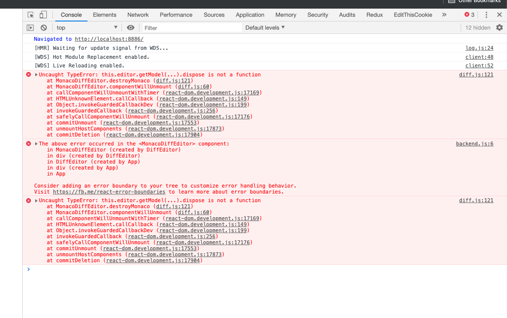
Task: Open diff.js:60 in first stack trace
Action: pos(194,87)
